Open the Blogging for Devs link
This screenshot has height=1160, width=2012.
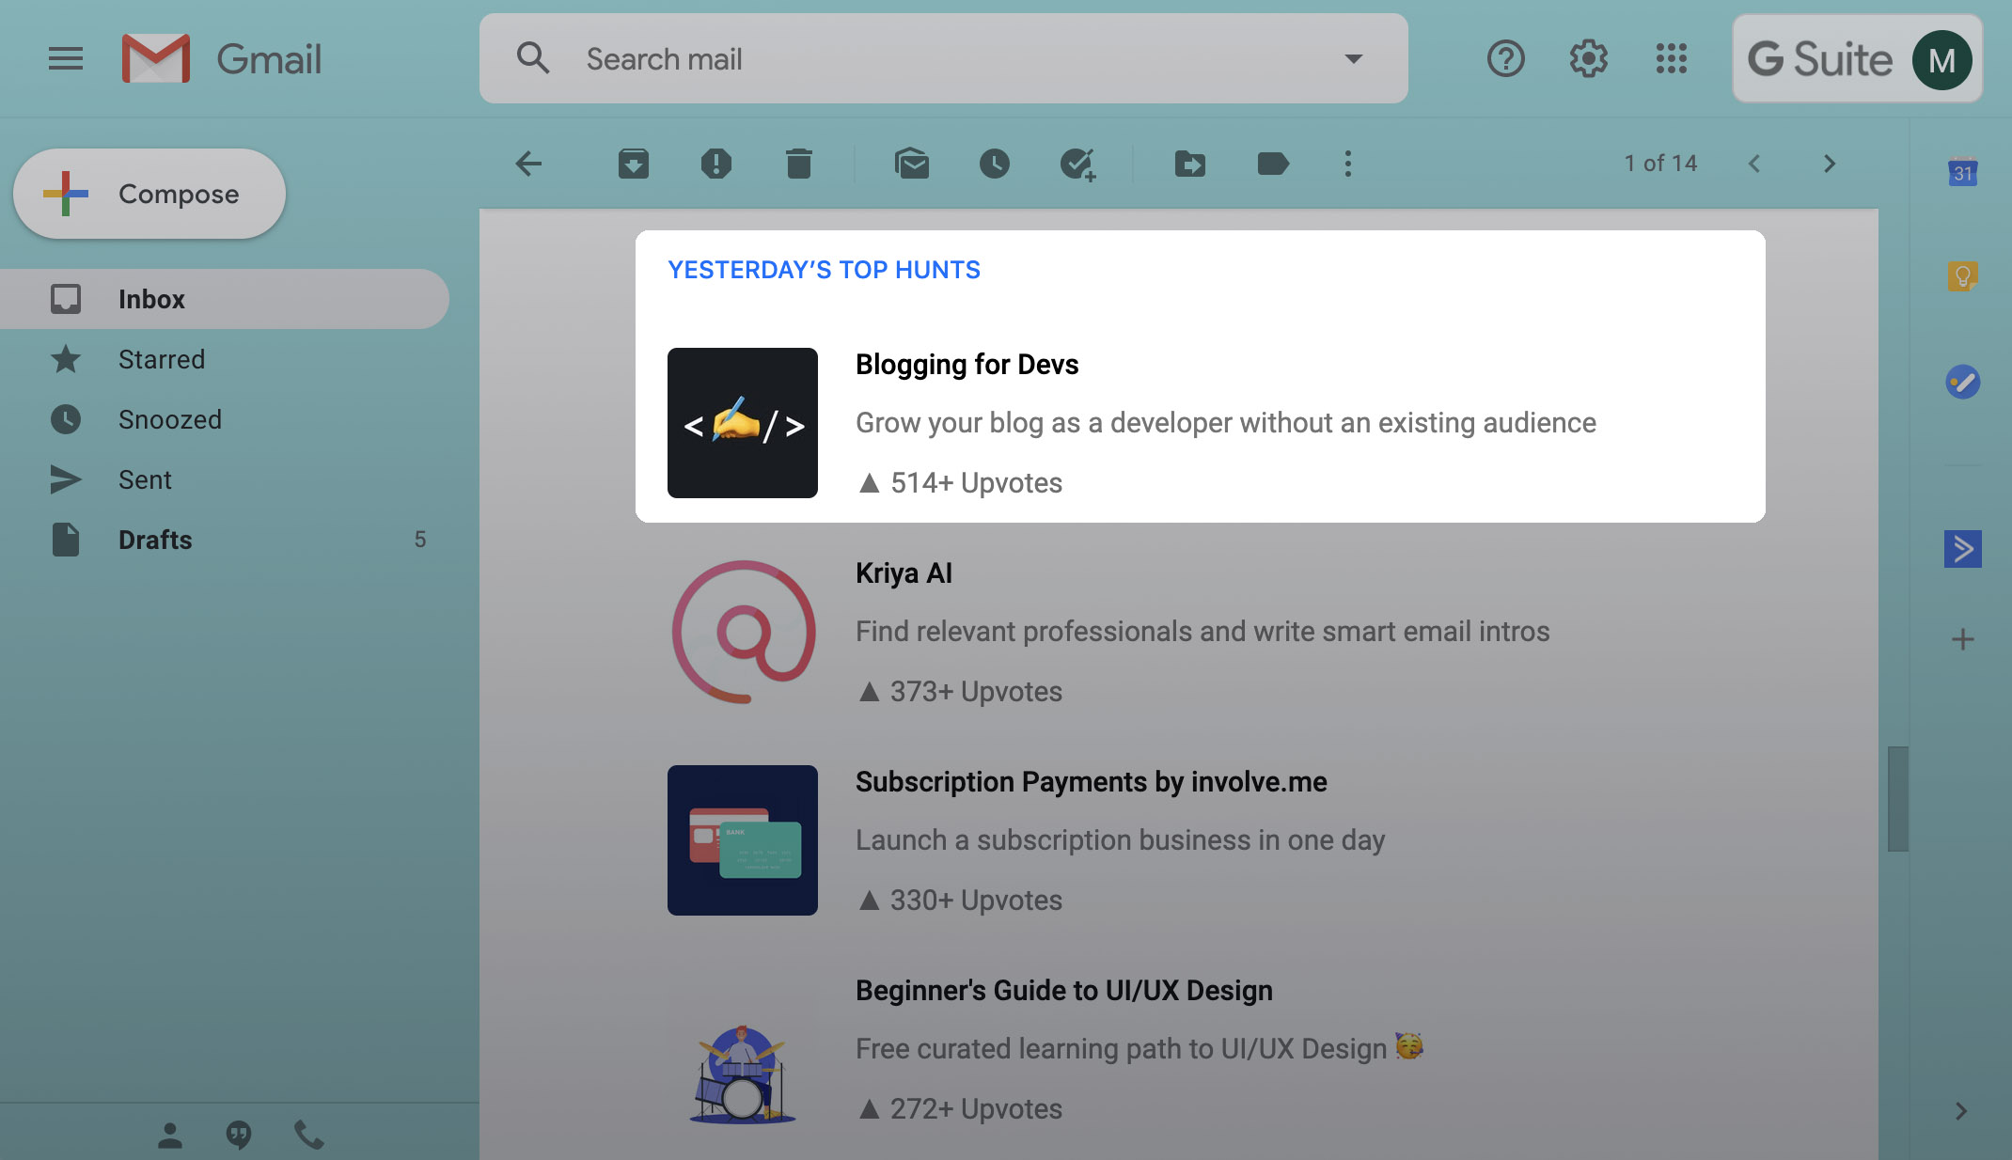tap(967, 365)
